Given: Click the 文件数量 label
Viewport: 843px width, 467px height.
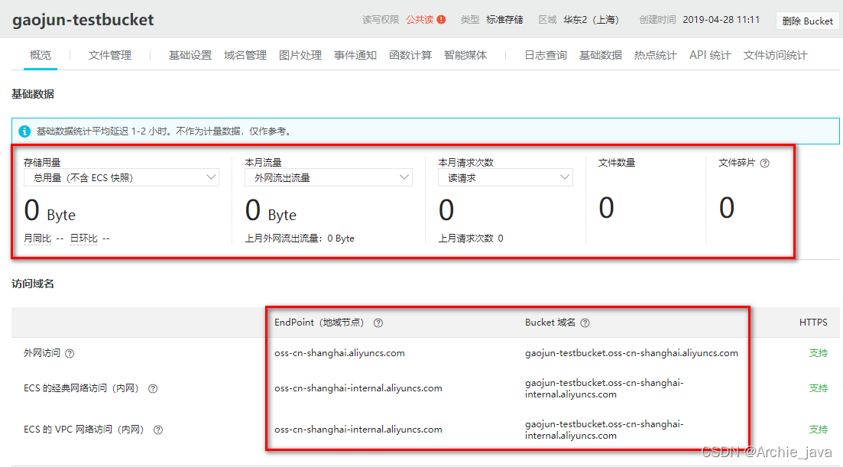Looking at the screenshot, I should click(x=617, y=163).
